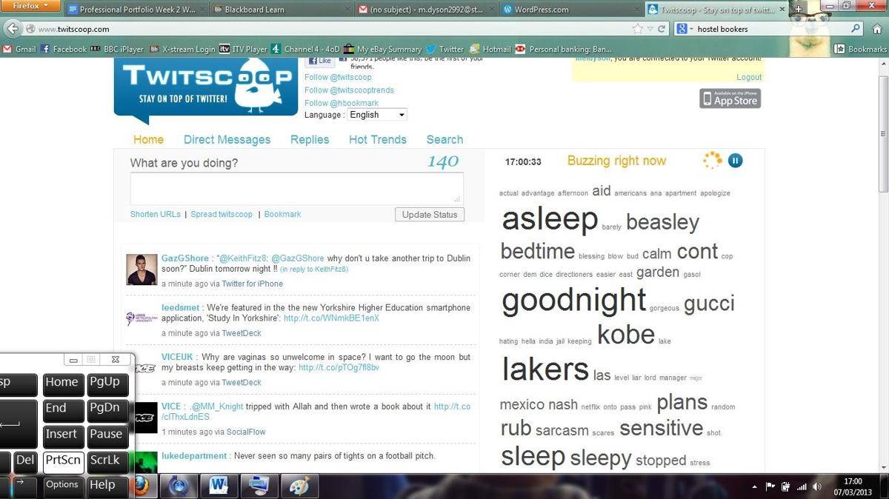
Task: Click the 'kobe' trending word
Action: point(626,335)
